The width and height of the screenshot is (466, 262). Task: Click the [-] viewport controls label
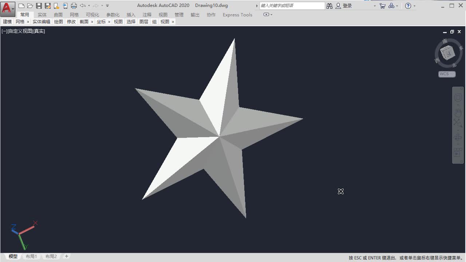(4, 31)
